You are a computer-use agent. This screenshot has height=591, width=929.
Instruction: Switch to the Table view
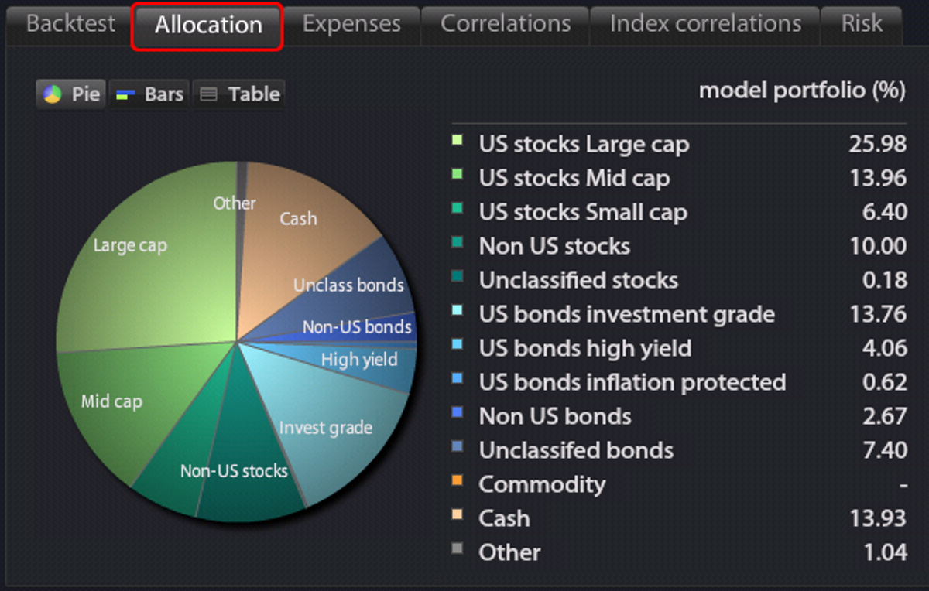(x=238, y=94)
